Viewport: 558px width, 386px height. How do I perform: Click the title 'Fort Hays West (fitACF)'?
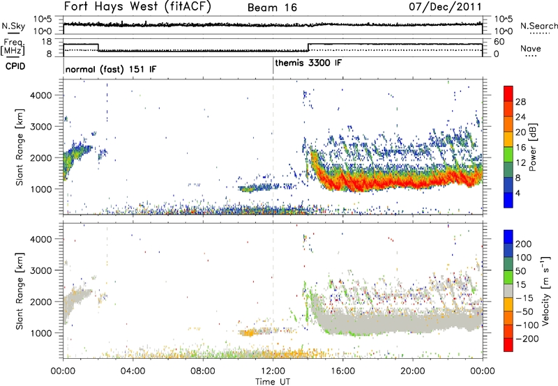point(137,7)
